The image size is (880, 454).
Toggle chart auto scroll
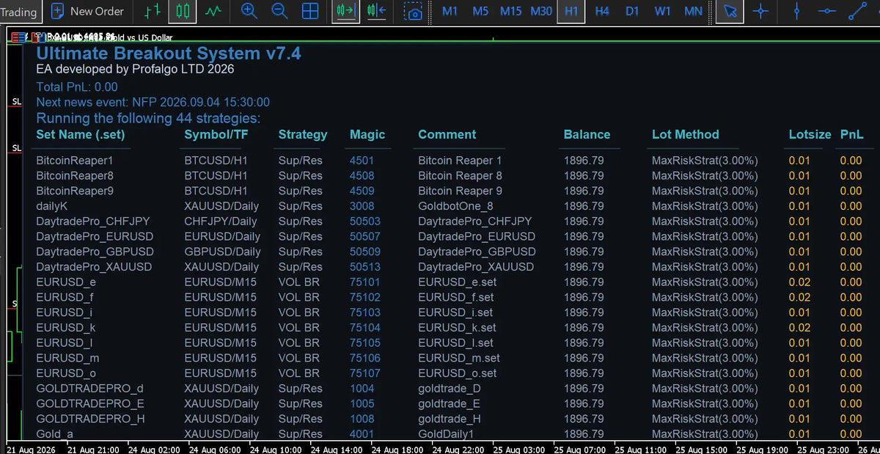coord(345,11)
